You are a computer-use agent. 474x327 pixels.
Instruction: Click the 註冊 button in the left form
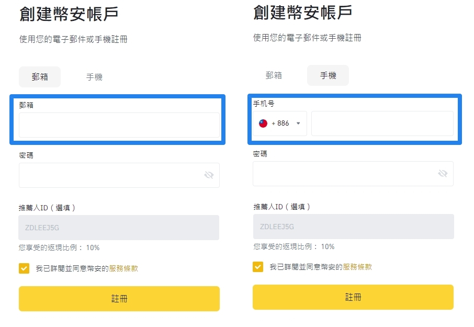119,299
